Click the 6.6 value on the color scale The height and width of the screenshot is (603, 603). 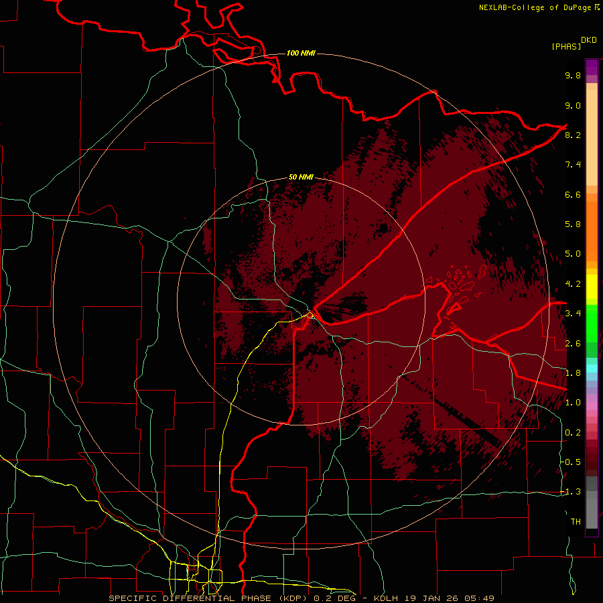pos(573,194)
